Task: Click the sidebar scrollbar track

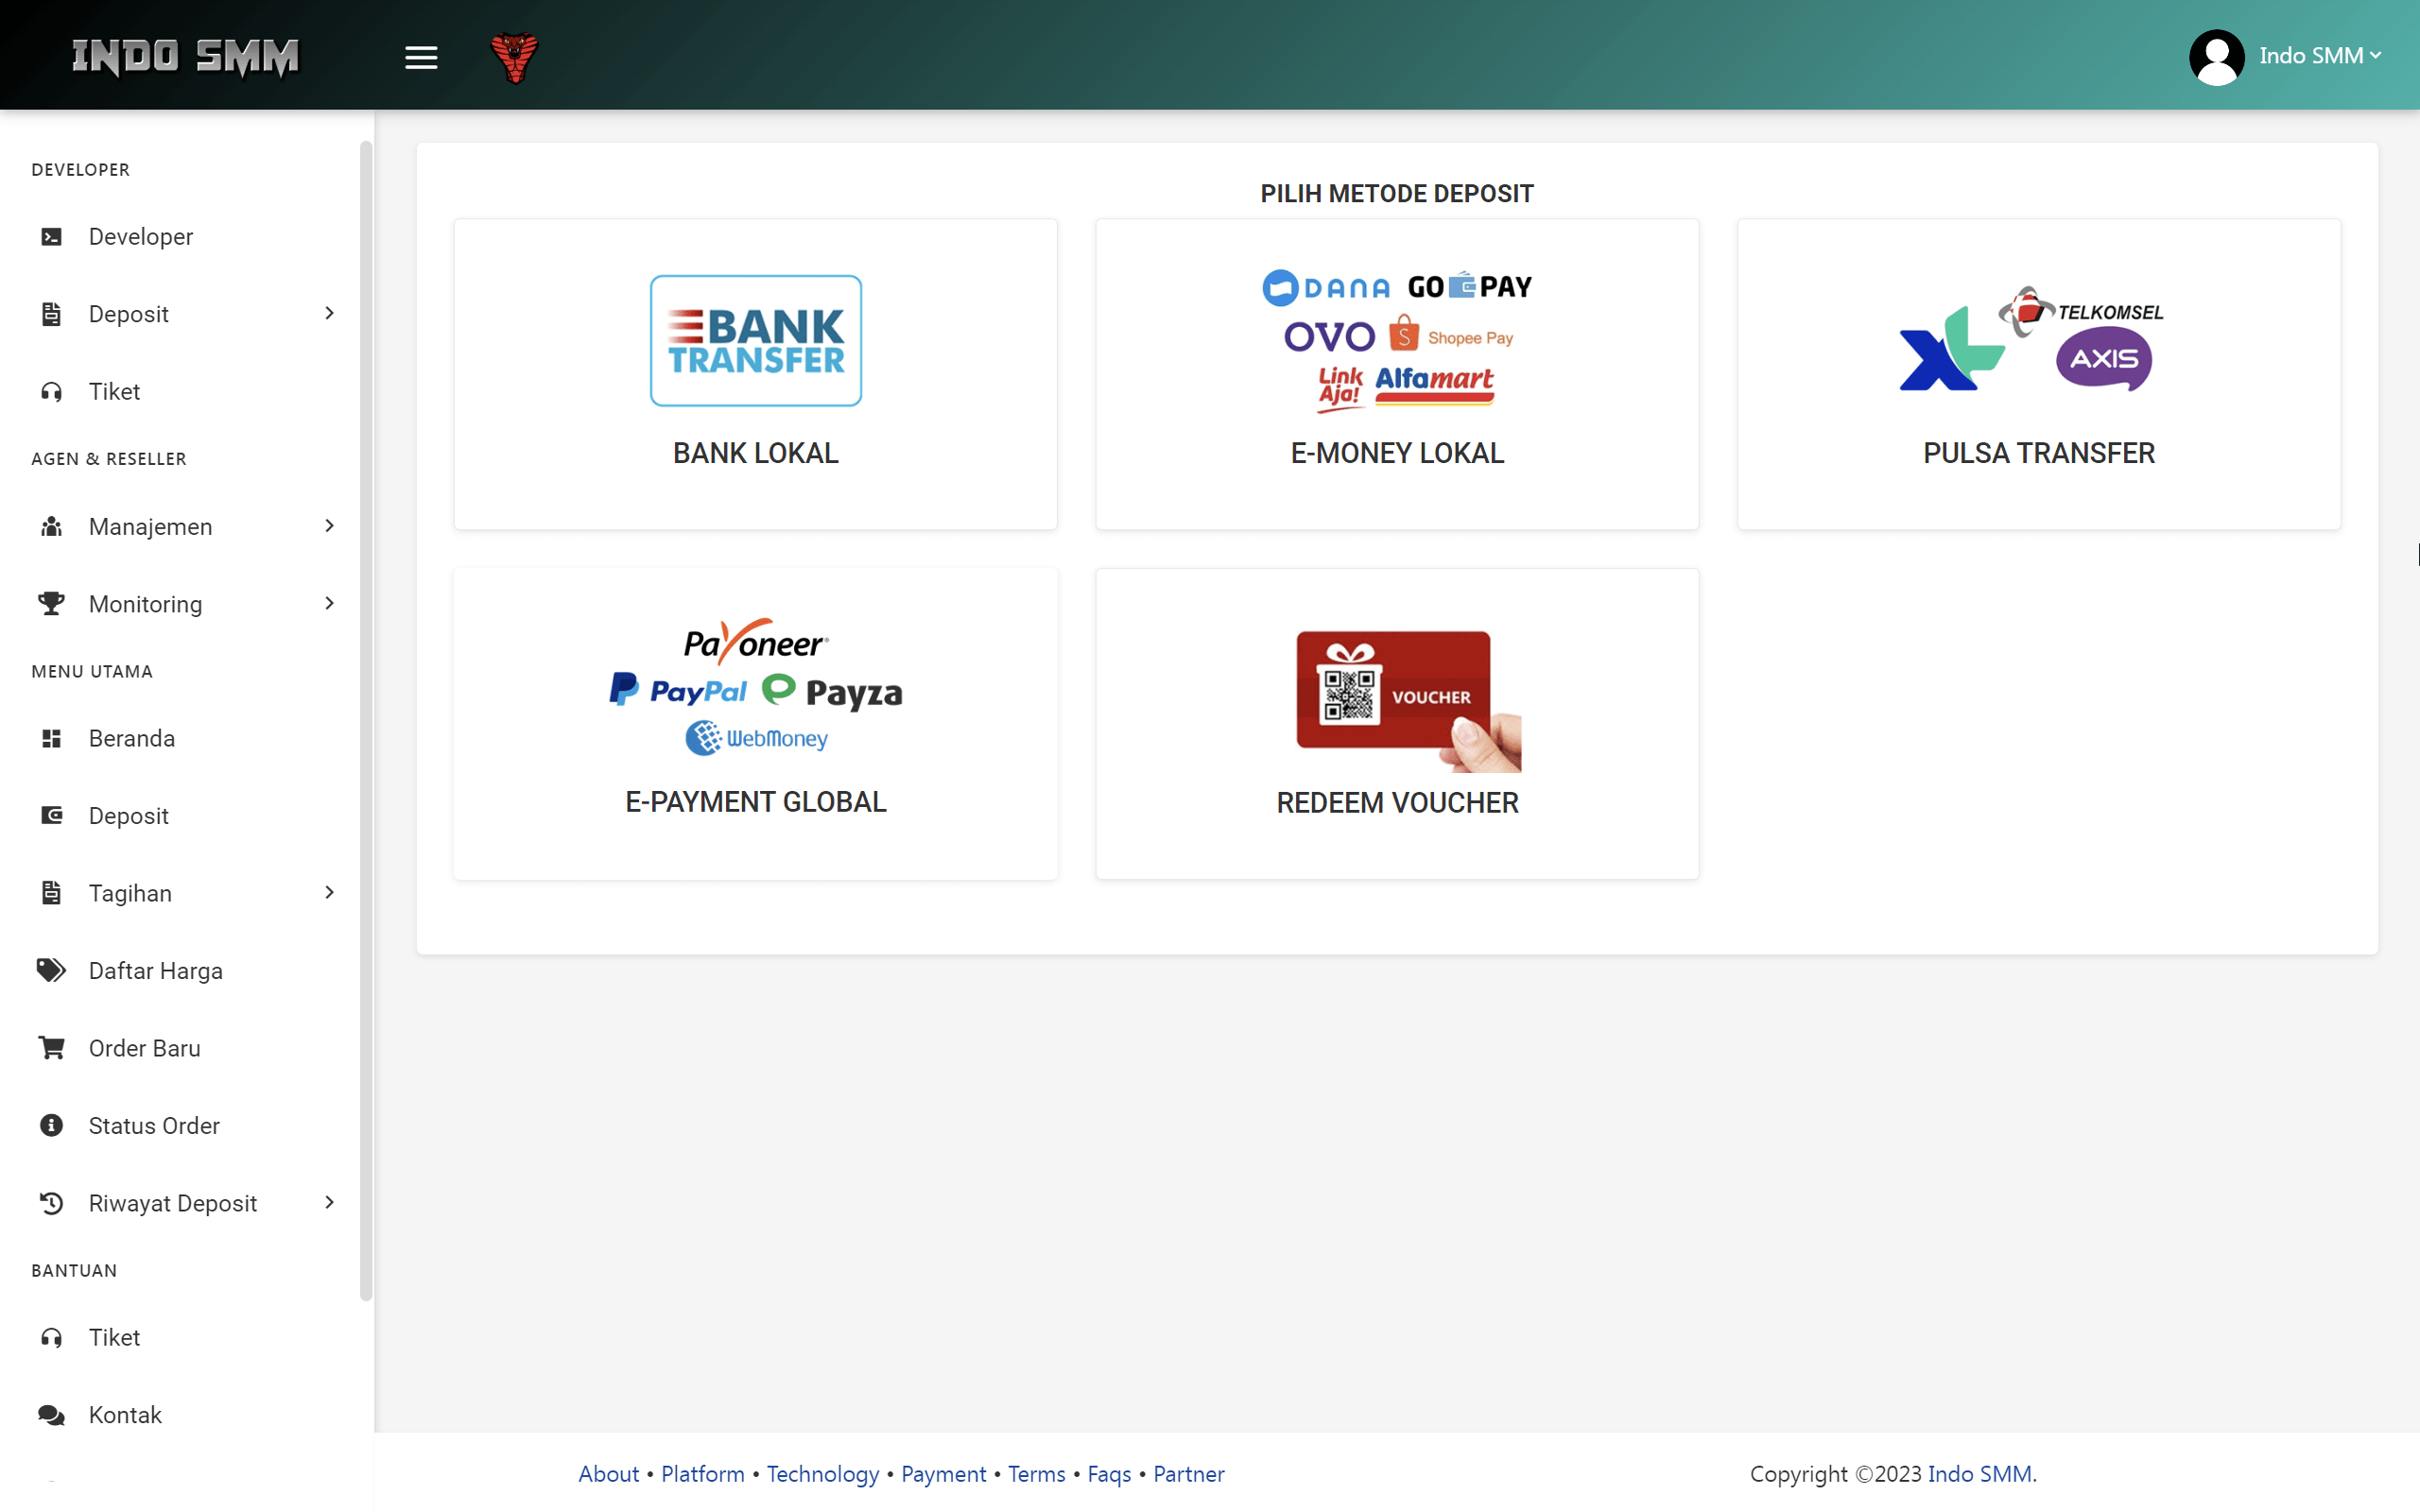Action: (x=366, y=700)
